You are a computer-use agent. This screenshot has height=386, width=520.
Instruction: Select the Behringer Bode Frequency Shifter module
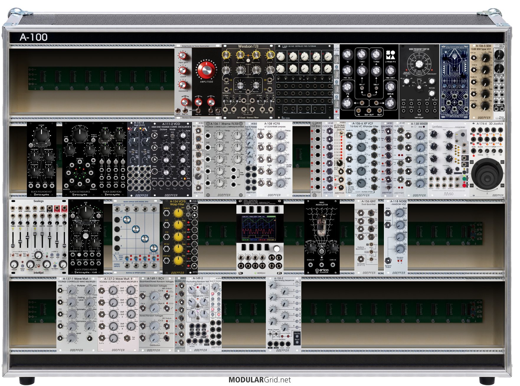(419, 82)
